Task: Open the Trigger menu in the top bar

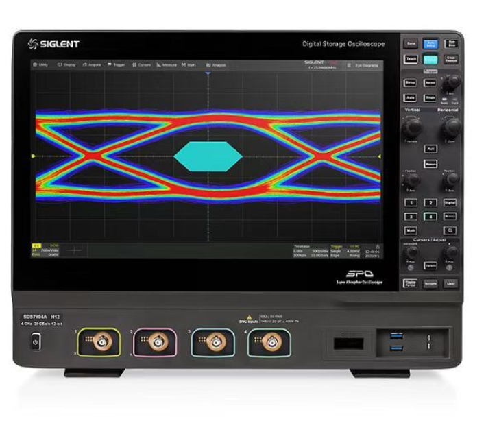Action: click(x=117, y=64)
